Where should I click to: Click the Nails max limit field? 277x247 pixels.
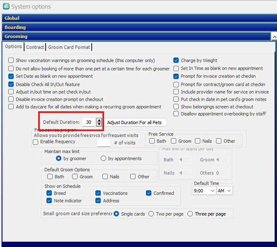(x=185, y=173)
